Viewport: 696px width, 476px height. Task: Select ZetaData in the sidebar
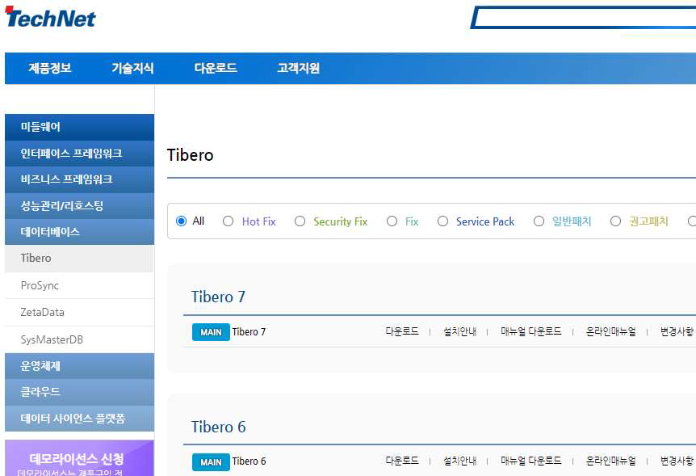point(79,313)
